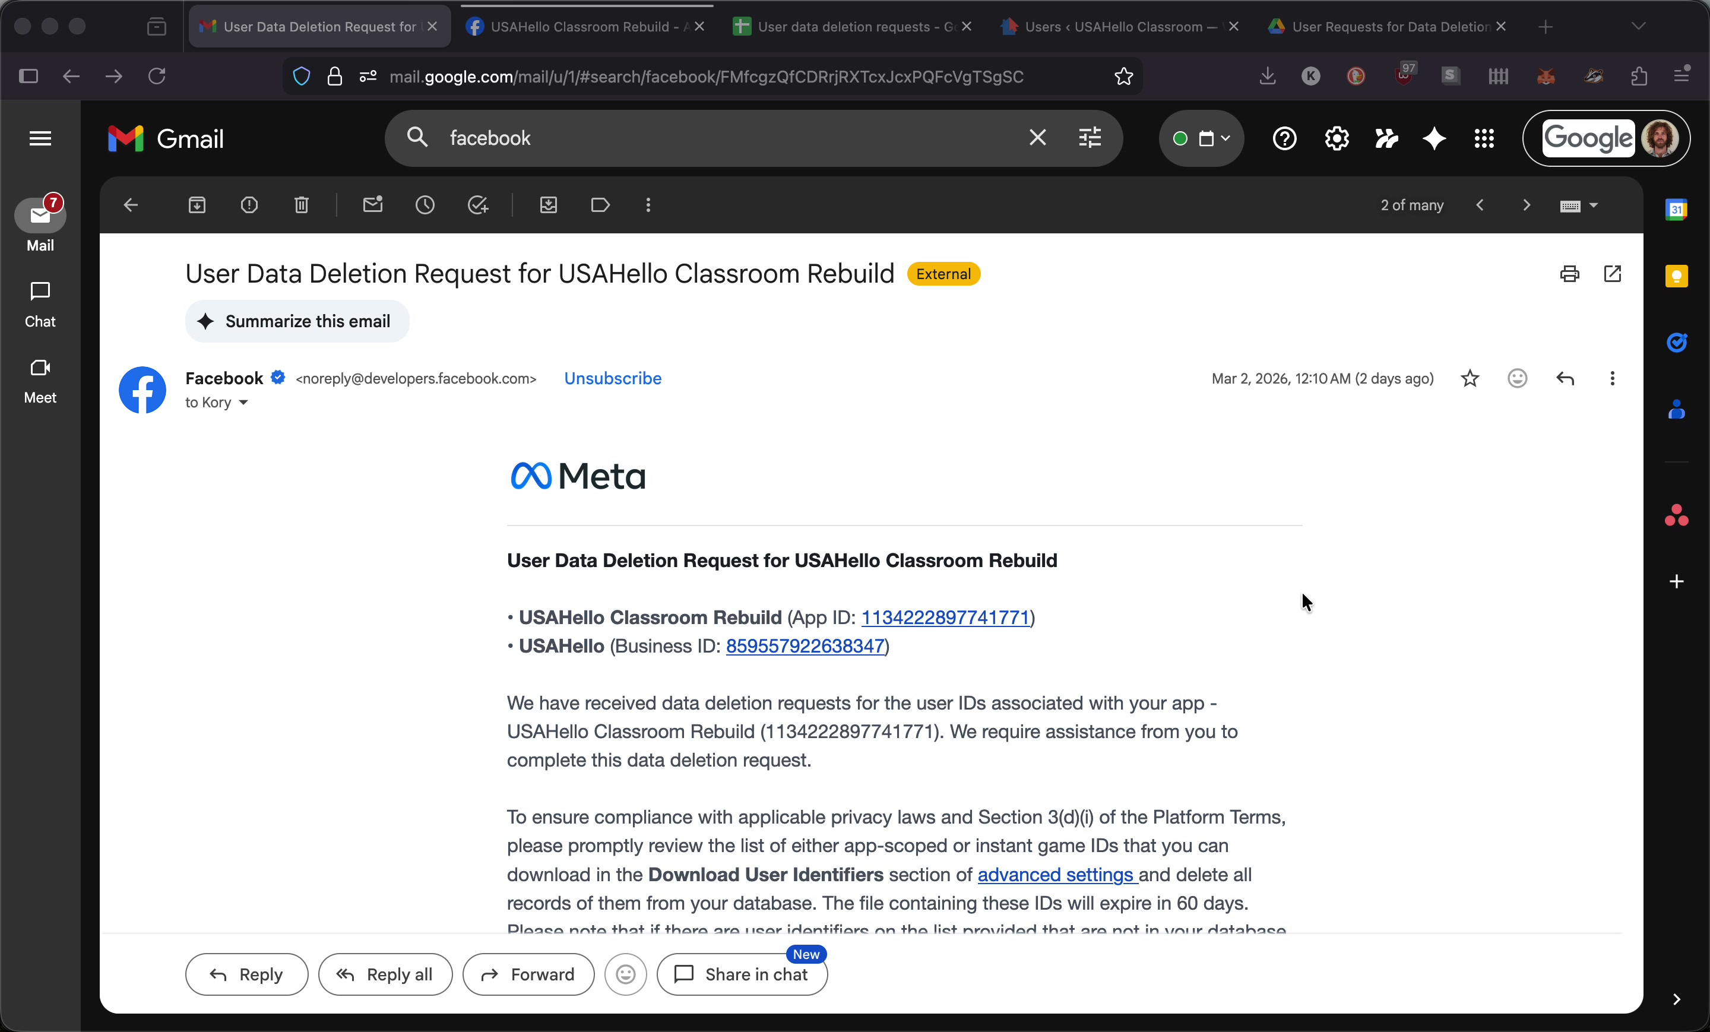Open Google Keep side panel

pos(1677,276)
